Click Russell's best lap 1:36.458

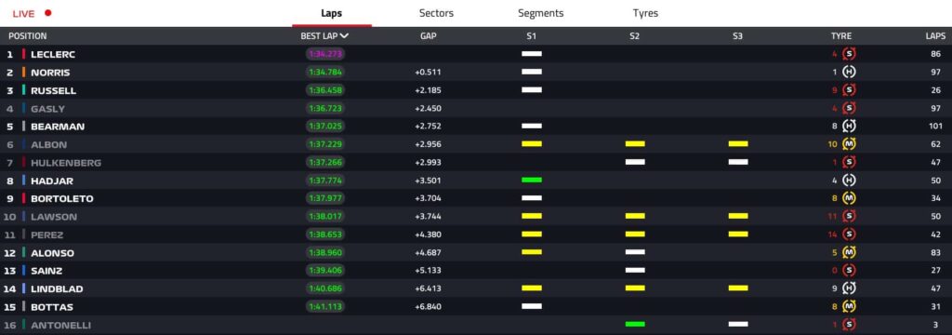pos(325,90)
